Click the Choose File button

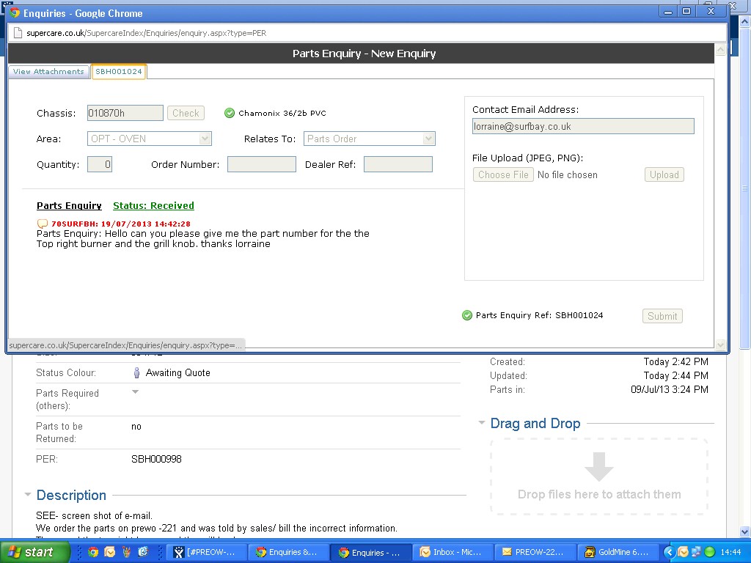point(503,174)
